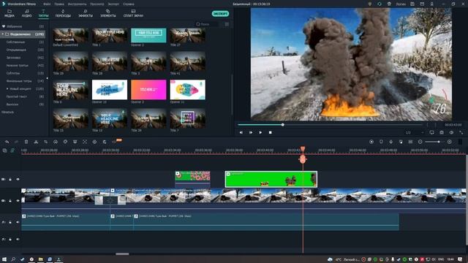Click the marker shield icon above timeline
The width and height of the screenshot is (468, 263).
tap(381, 142)
